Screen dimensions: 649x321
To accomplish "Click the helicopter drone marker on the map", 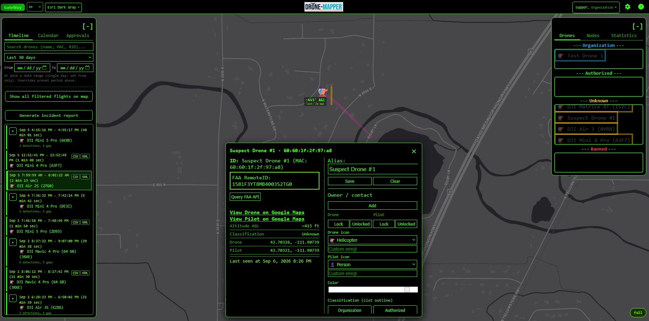I will point(322,91).
